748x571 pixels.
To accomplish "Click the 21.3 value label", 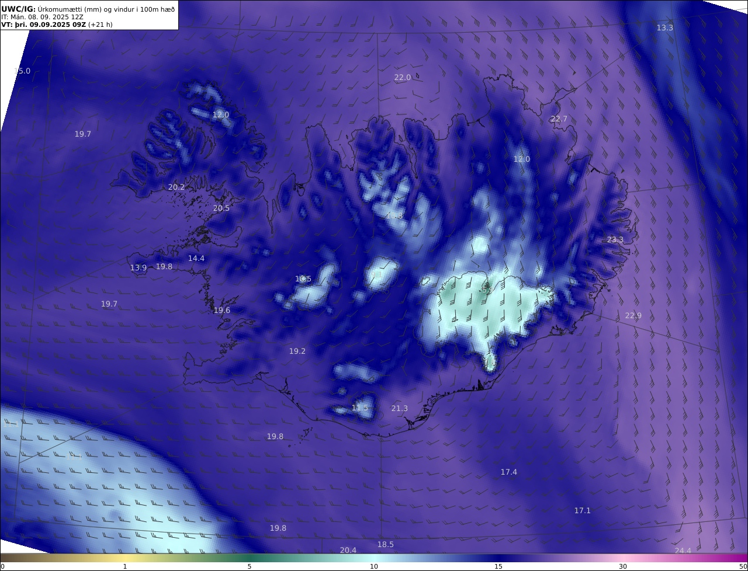I will 400,409.
